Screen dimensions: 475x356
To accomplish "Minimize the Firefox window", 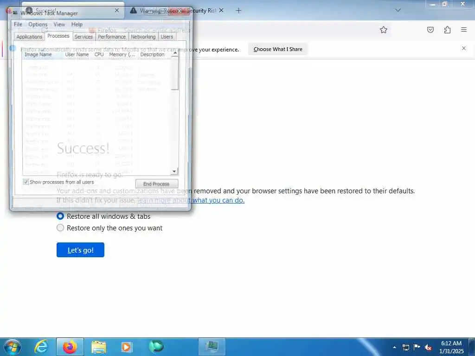I will click(x=433, y=4).
